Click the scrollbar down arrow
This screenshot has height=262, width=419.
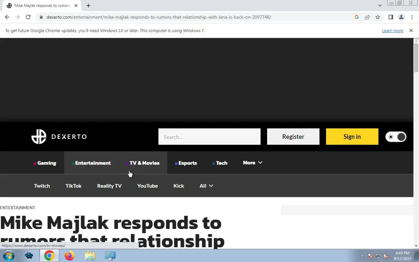416,246
